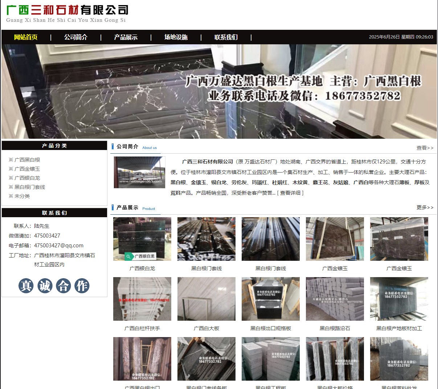
Task: Click the 产品分类 panel header
Action: click(x=54, y=145)
